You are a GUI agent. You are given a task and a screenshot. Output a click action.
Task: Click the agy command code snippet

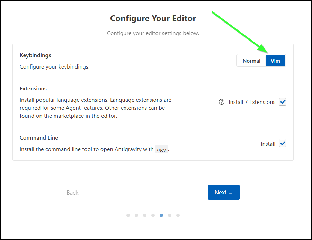(161, 150)
